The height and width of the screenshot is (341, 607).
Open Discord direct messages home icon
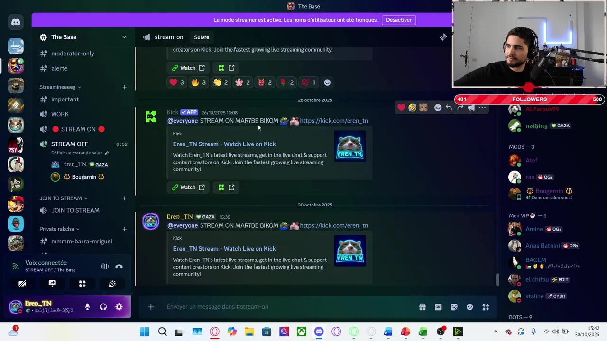point(16,22)
